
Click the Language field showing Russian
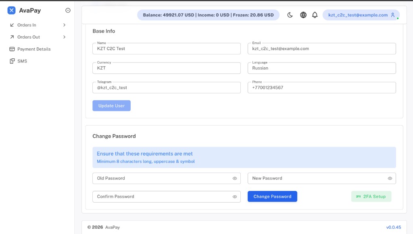[x=321, y=68]
